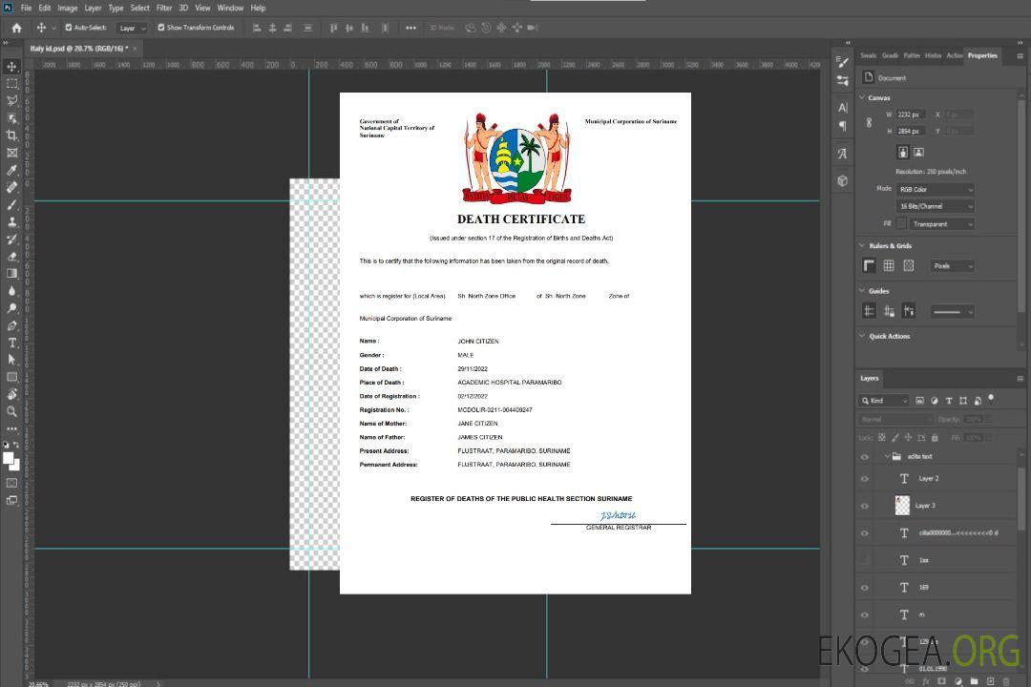1031x687 pixels.
Task: Select the Horizontal Type tool
Action: [x=11, y=343]
